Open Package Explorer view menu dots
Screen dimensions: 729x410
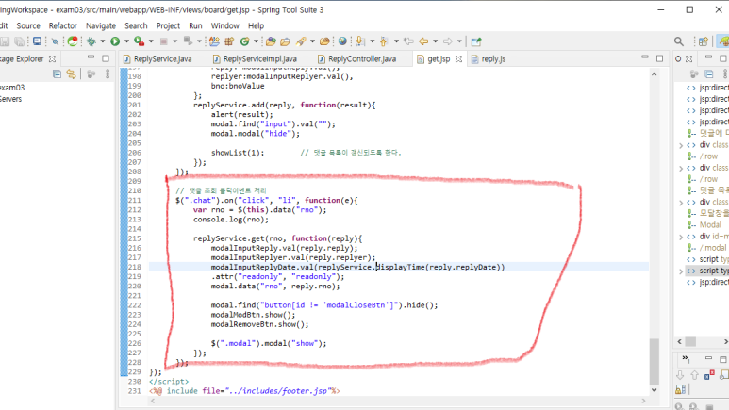tap(108, 74)
